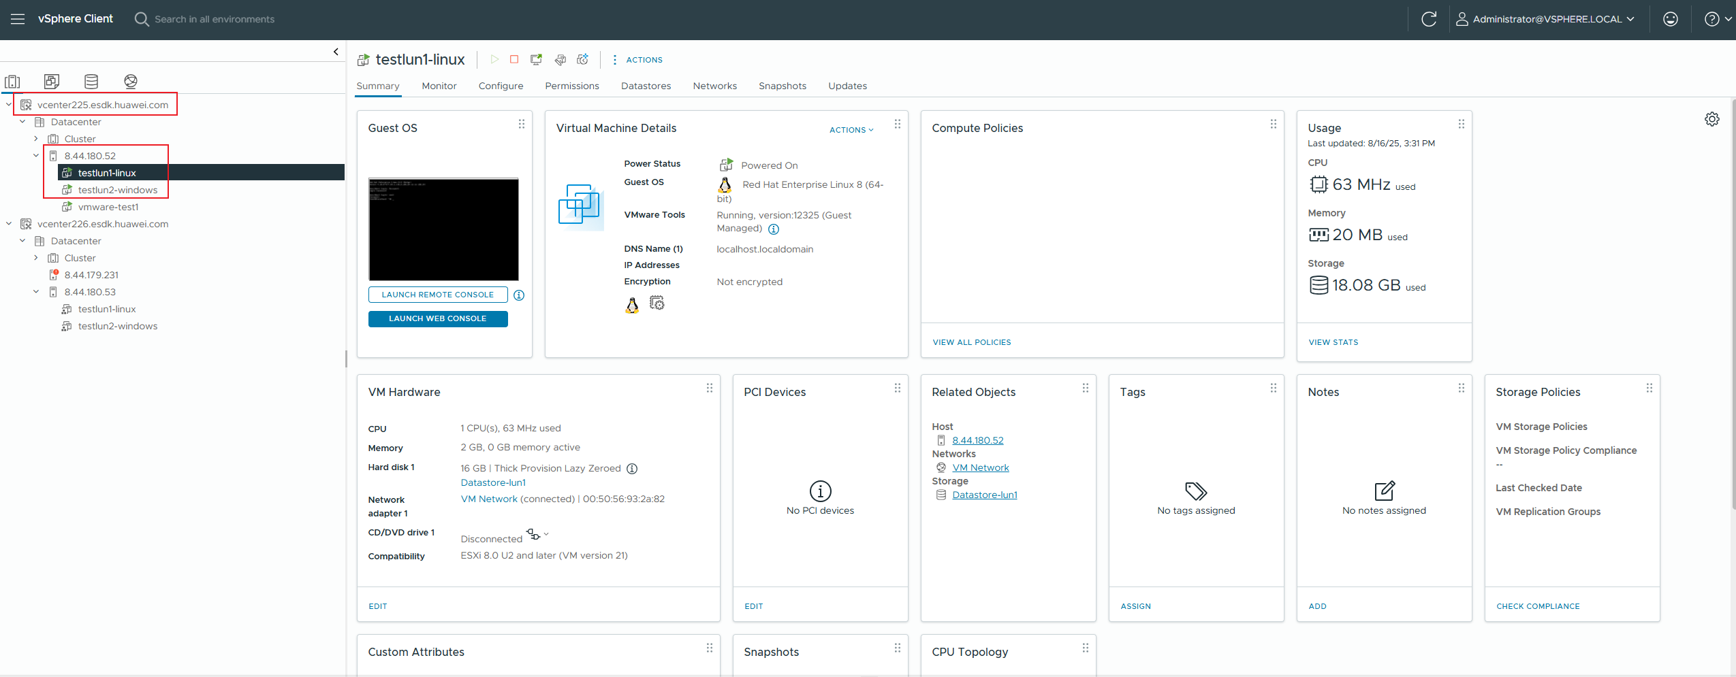The image size is (1736, 677).
Task: Click Storage Policies card drag handle
Action: point(1649,388)
